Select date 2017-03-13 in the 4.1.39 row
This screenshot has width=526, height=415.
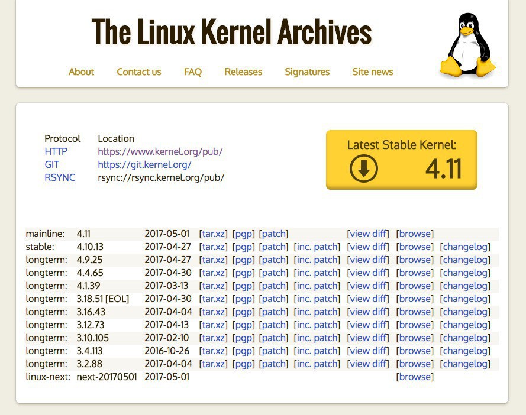coord(166,286)
